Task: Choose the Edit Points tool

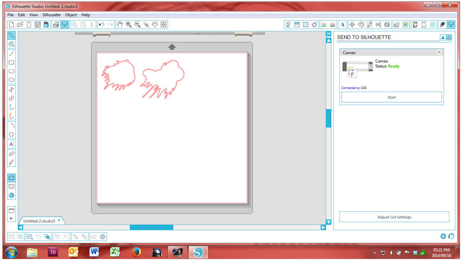Action: pos(12,44)
